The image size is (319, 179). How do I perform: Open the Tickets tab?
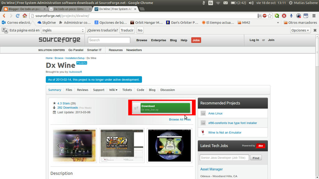click(127, 90)
